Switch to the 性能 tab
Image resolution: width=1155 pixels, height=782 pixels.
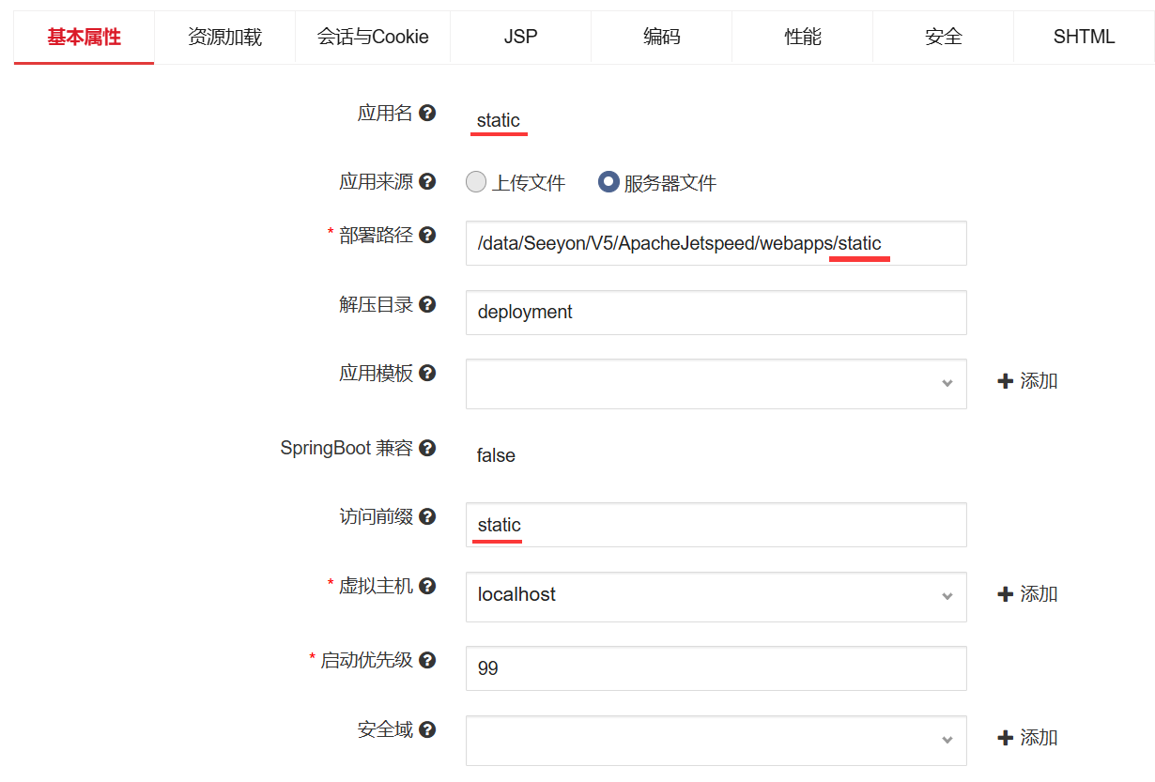803,38
